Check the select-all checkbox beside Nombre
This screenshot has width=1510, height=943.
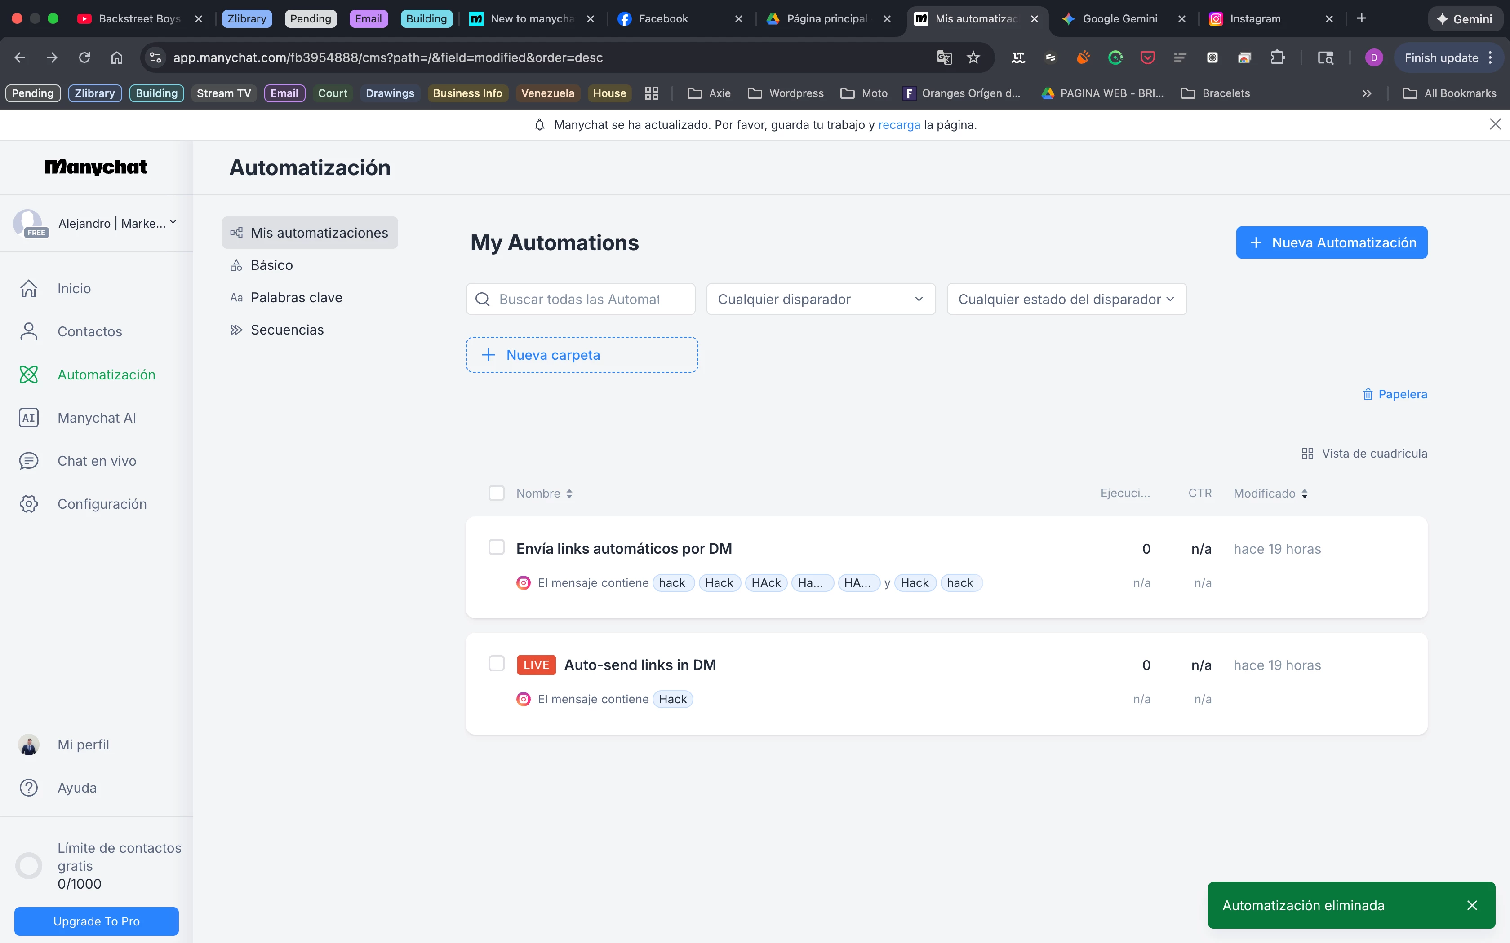pyautogui.click(x=496, y=494)
